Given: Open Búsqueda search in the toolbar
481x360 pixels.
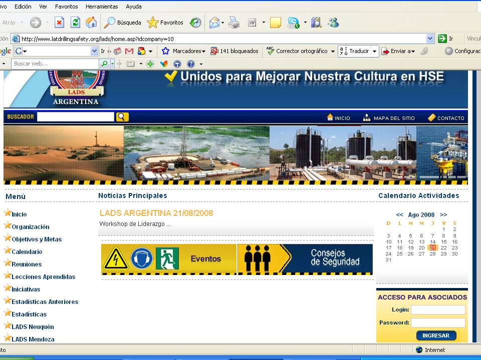Looking at the screenshot, I should pos(122,22).
